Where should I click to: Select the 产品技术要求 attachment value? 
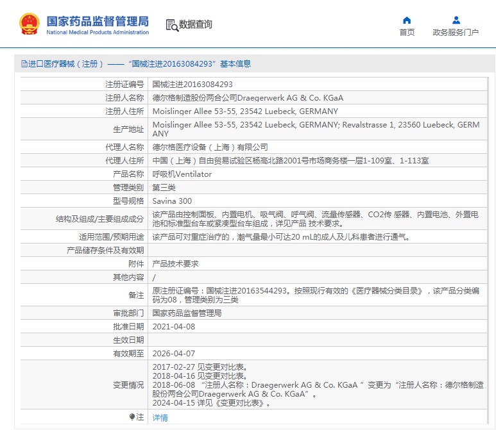[x=175, y=264]
